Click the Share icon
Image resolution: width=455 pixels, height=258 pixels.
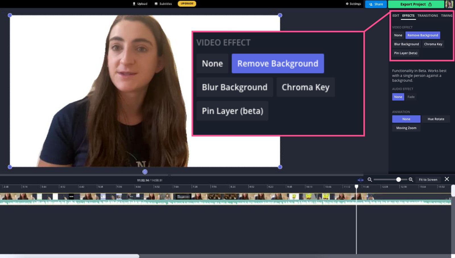click(371, 4)
